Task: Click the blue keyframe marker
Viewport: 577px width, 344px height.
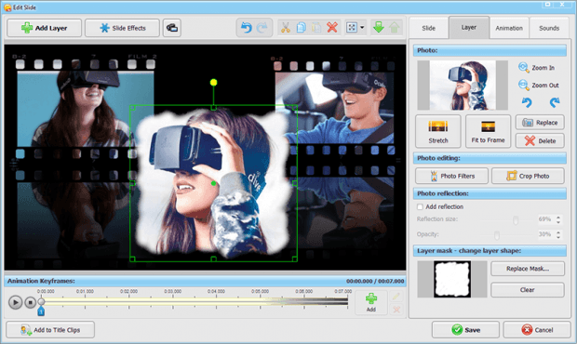Action: point(41,311)
